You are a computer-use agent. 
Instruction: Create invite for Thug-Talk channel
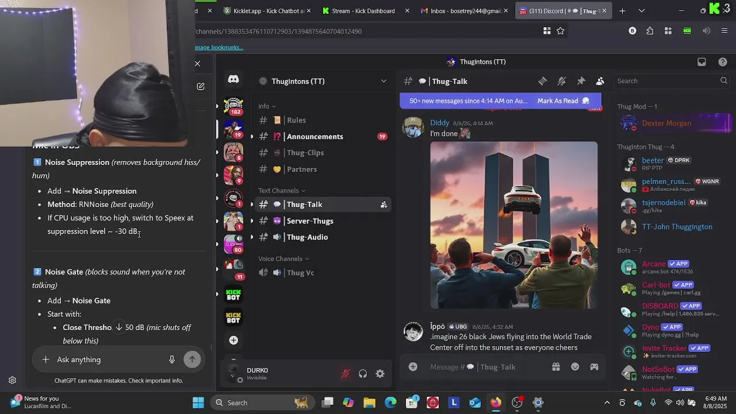[x=384, y=205]
